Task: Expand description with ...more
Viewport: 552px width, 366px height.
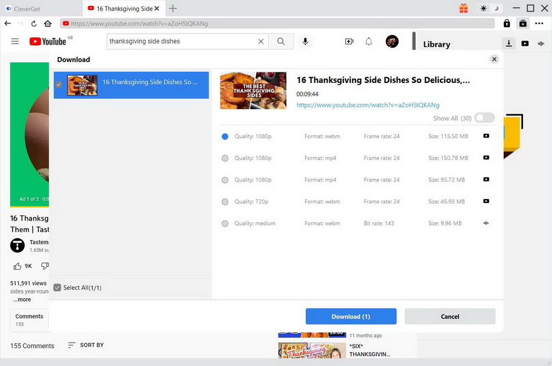Action: point(22,299)
